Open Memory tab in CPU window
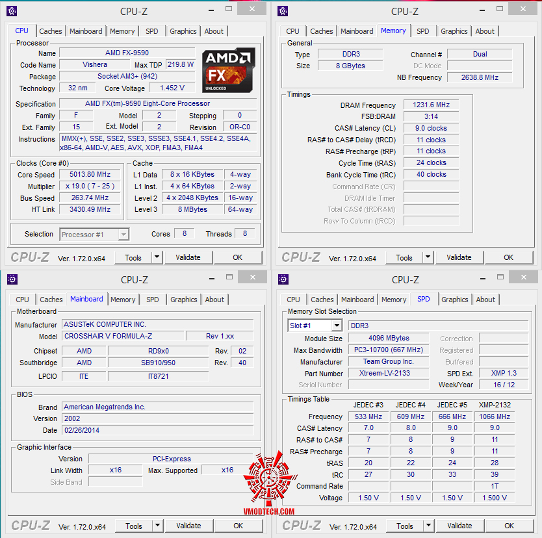 pos(122,31)
